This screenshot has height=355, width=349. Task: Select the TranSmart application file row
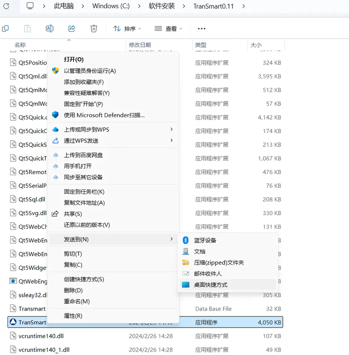145,322
